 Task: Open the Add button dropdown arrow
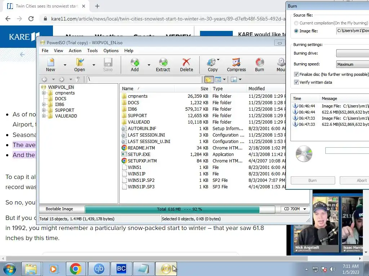[149, 65]
